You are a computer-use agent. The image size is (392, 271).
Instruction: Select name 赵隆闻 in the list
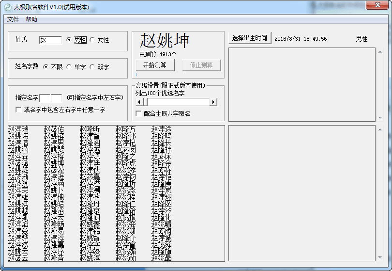click(x=90, y=217)
